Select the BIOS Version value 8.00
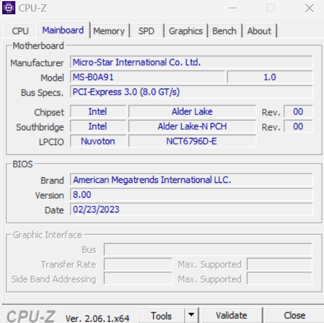 pos(192,194)
